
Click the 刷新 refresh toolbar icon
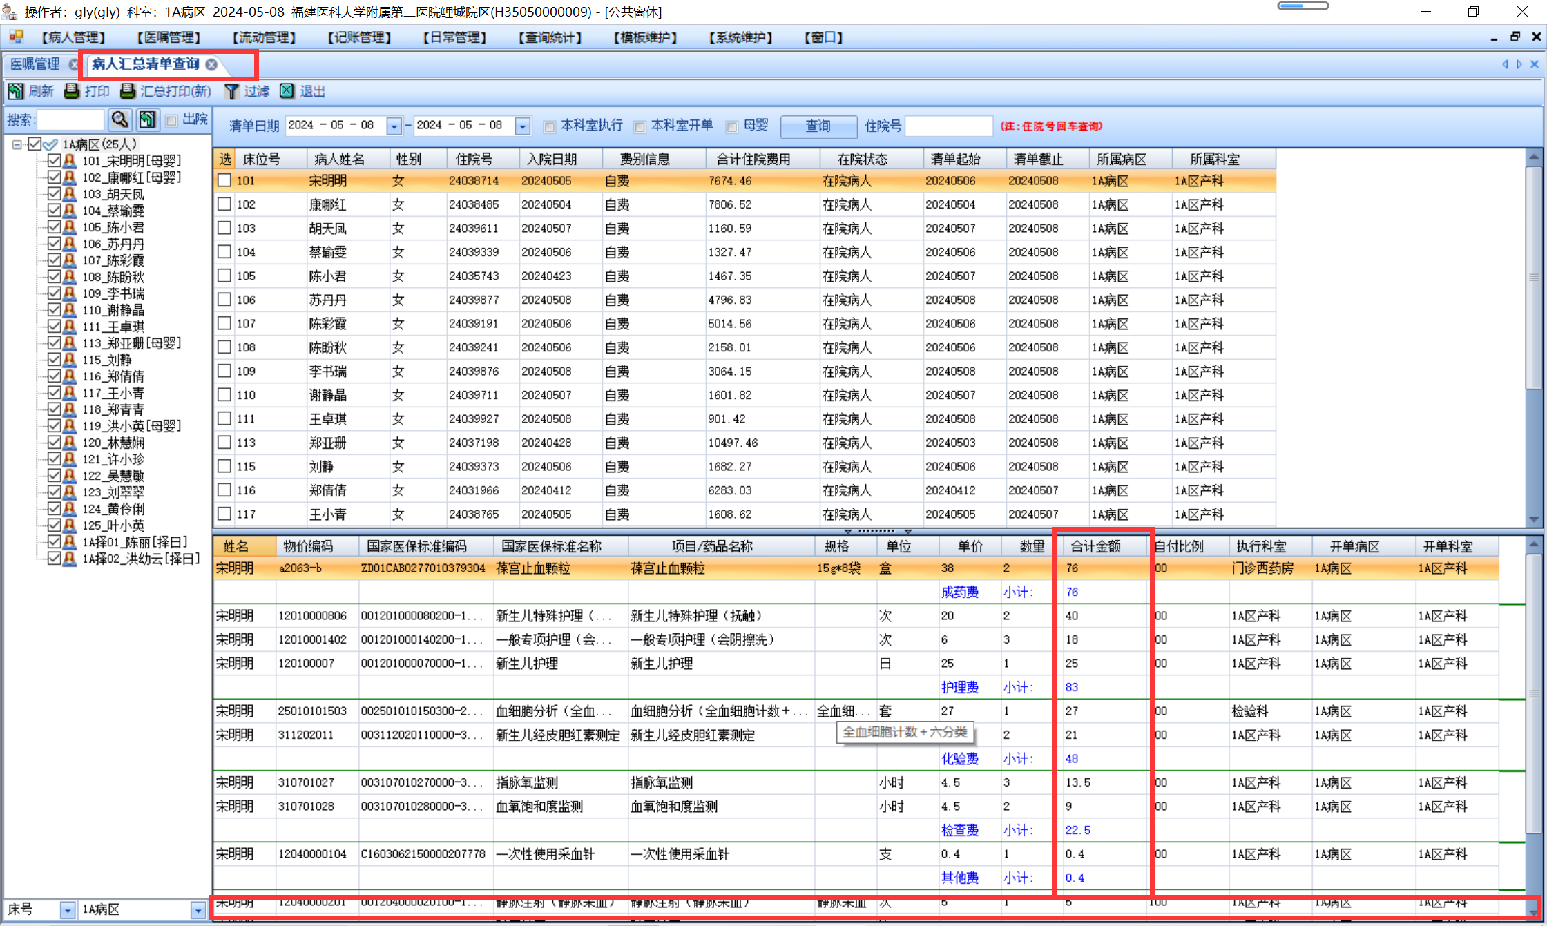tap(16, 91)
